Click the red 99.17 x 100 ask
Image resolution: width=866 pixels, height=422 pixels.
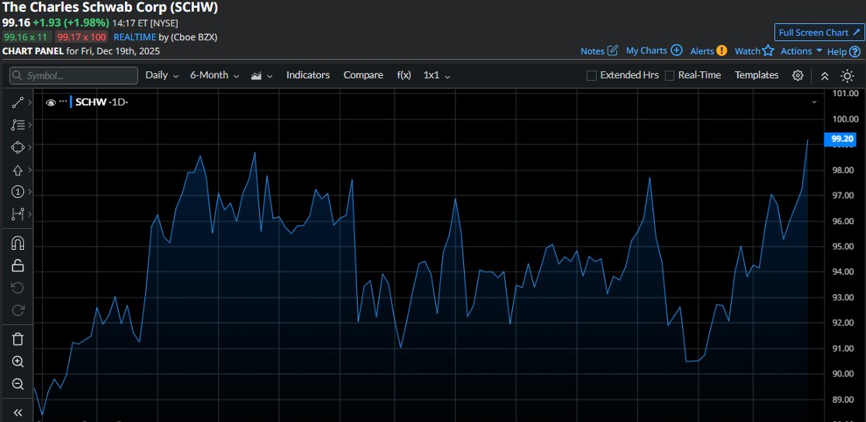coord(81,37)
